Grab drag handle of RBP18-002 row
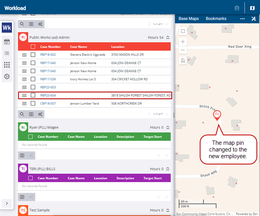Screen dimensions: 260x216 click(24, 55)
